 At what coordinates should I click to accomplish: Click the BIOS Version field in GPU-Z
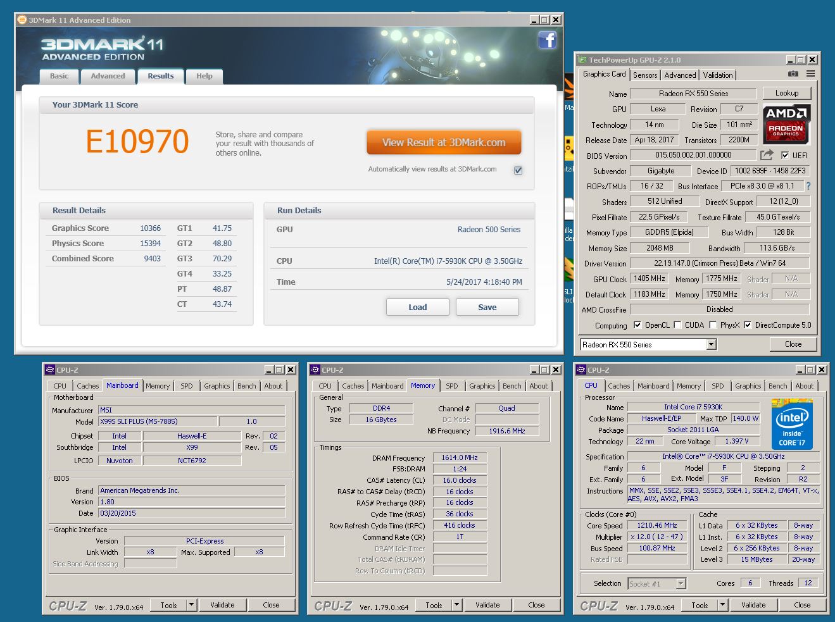(693, 155)
